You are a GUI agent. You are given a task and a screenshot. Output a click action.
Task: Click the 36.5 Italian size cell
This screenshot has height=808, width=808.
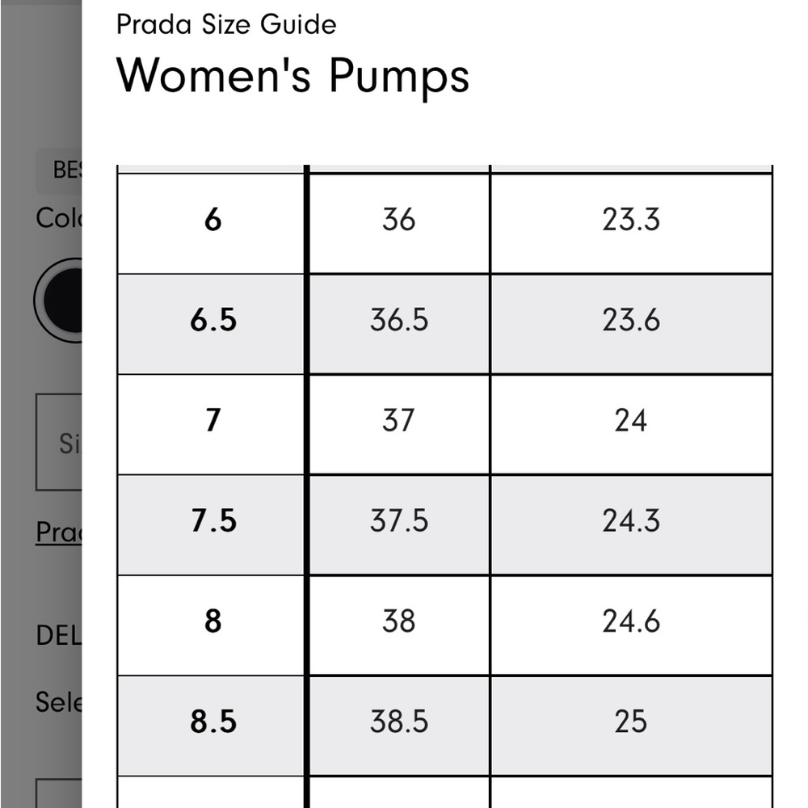[399, 324]
